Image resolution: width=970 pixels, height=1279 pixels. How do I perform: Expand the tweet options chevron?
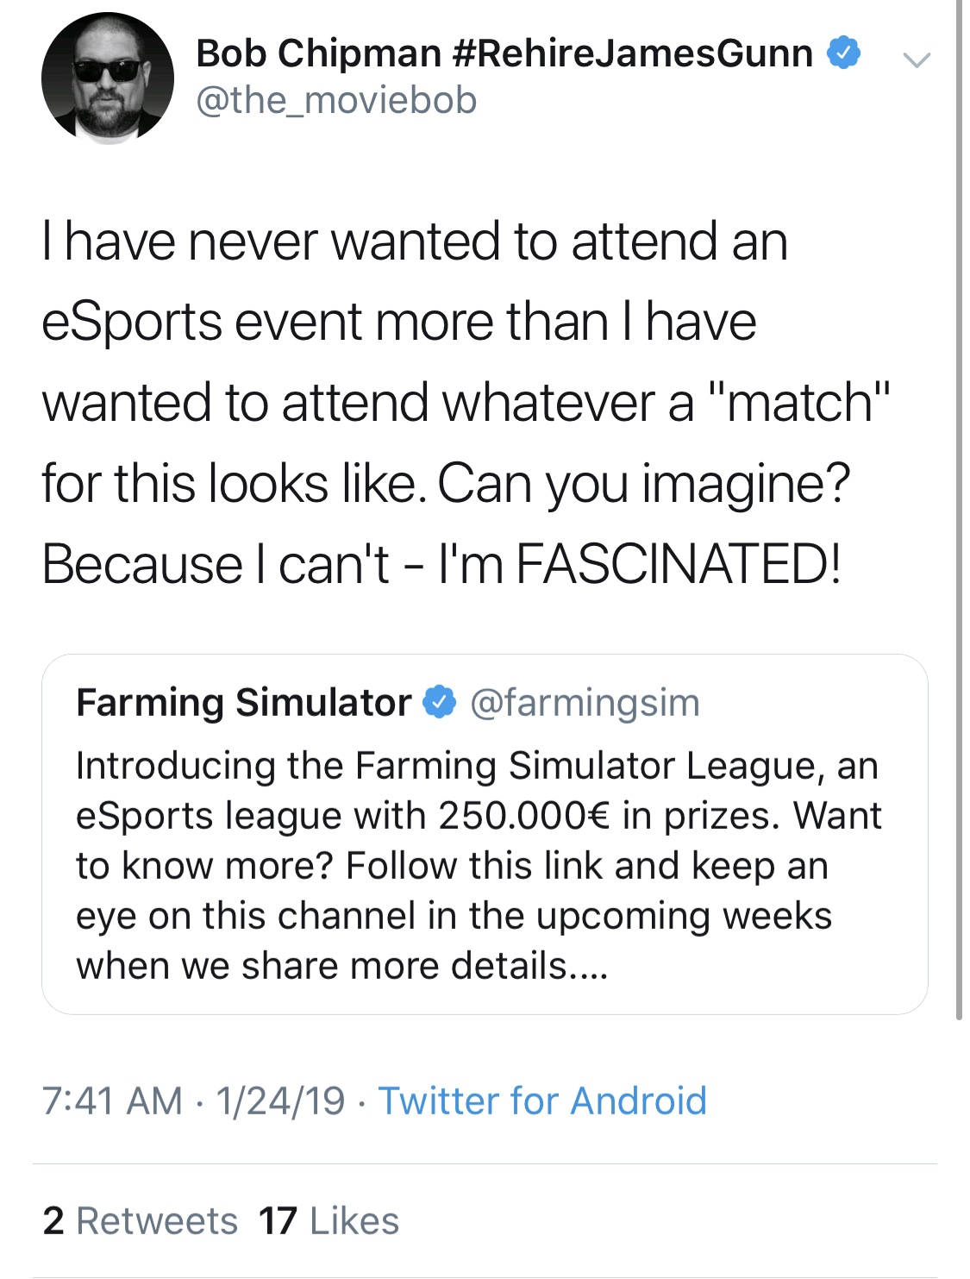pos(916,60)
